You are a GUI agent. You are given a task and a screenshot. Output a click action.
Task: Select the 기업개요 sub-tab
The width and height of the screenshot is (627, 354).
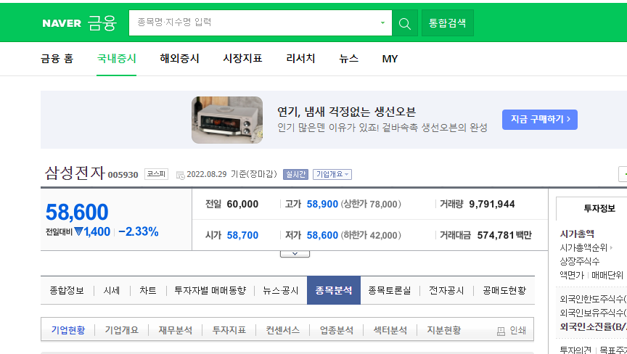click(122, 331)
